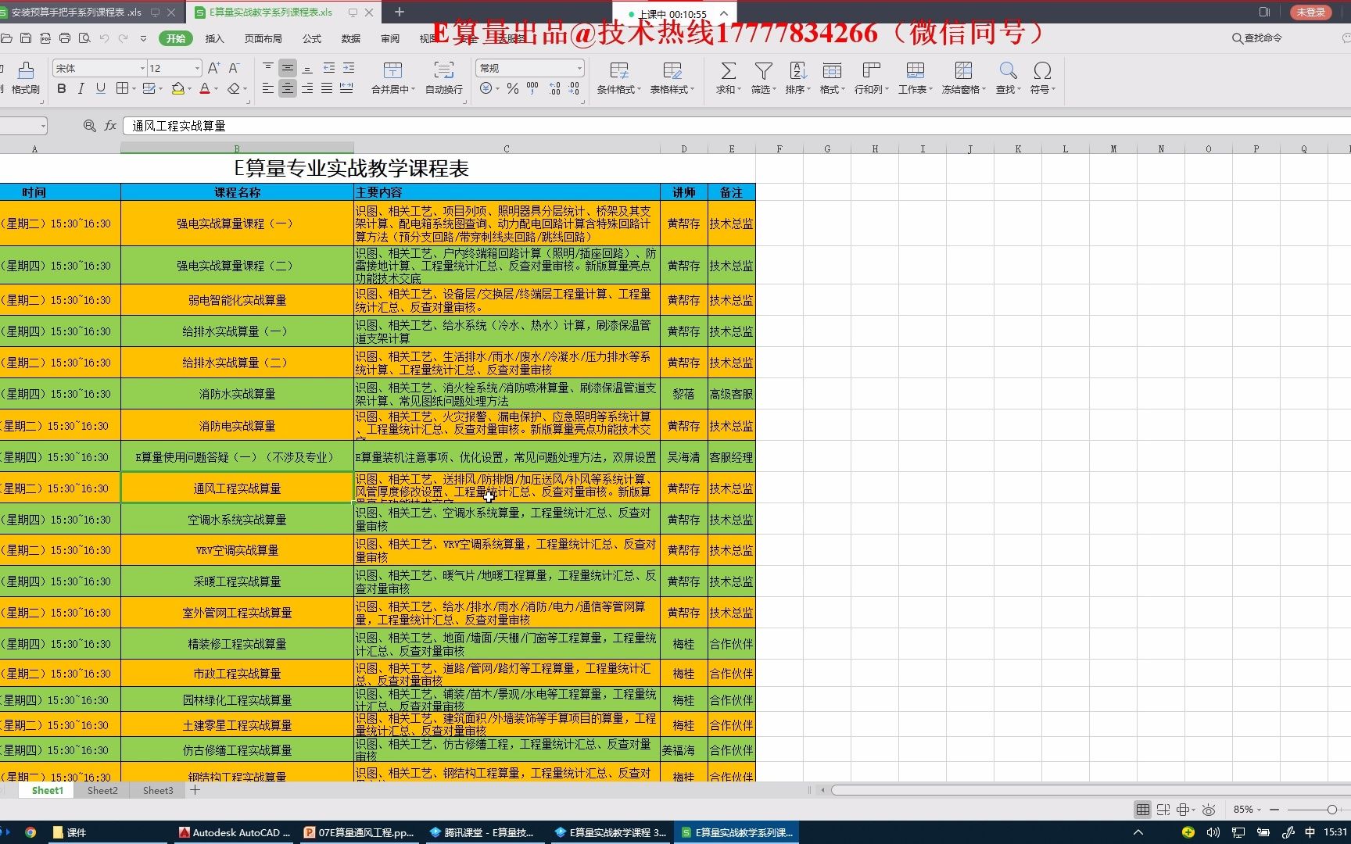This screenshot has width=1351, height=844.
Task: Decrease indent in ribbon
Action: (x=328, y=68)
